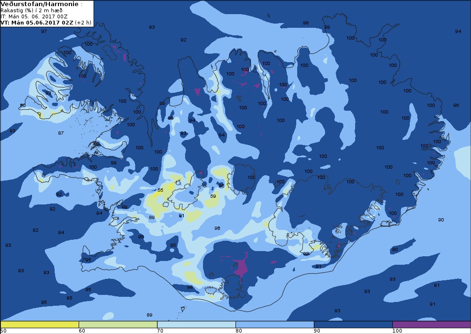Click the 'Rakastig (%) í 2 m hæð' label
Viewport: 471px width, 334px height.
click(x=31, y=10)
